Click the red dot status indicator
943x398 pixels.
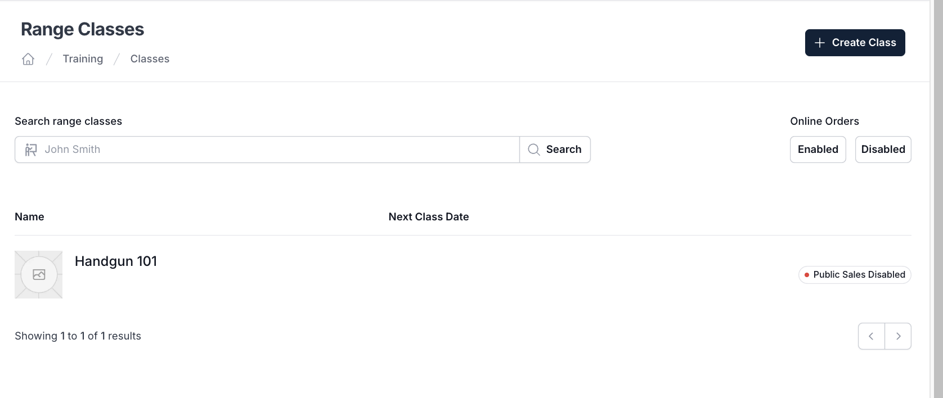(807, 275)
